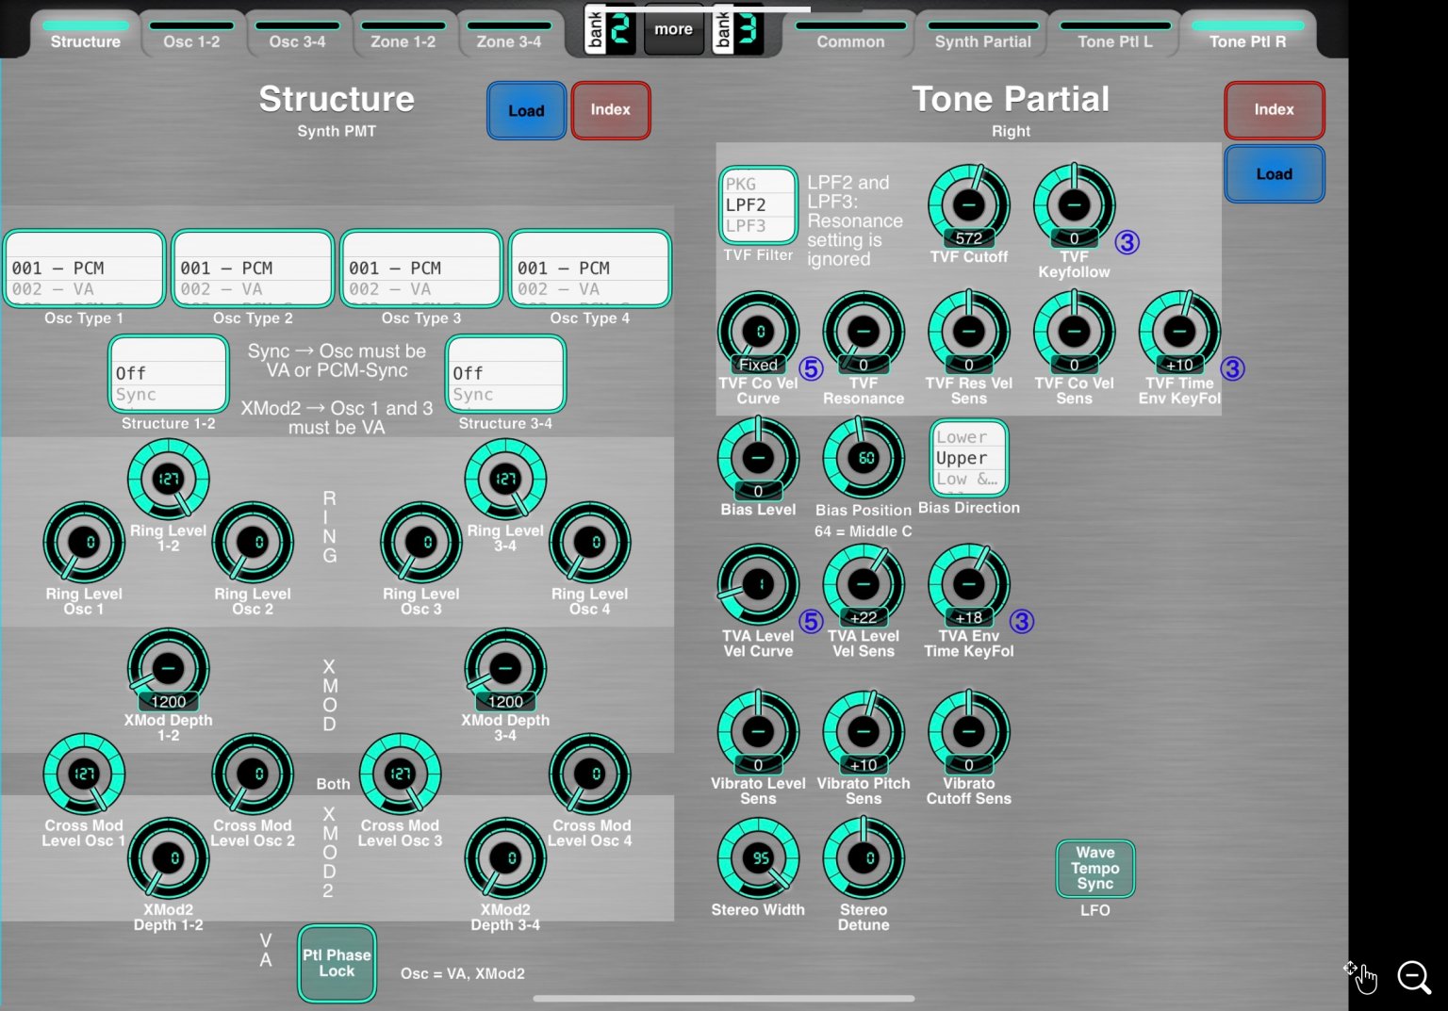The height and width of the screenshot is (1011, 1448).
Task: Click the move/pan hand cursor icon
Action: [1361, 977]
